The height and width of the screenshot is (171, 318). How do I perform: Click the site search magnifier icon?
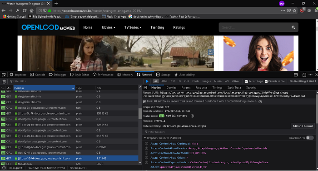[x=293, y=27]
